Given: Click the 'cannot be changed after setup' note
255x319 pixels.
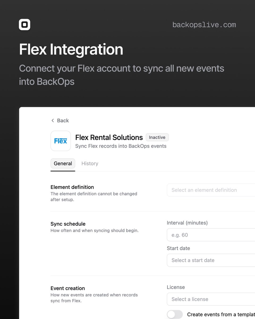Looking at the screenshot, I should tap(94, 197).
